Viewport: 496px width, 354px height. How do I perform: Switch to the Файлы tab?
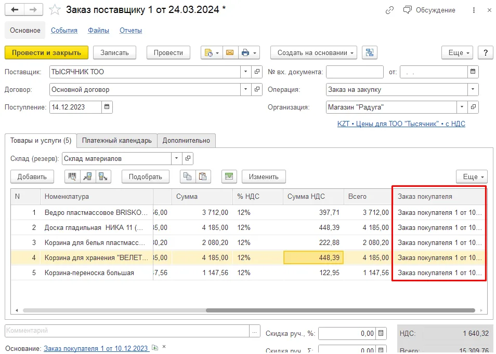(x=98, y=30)
